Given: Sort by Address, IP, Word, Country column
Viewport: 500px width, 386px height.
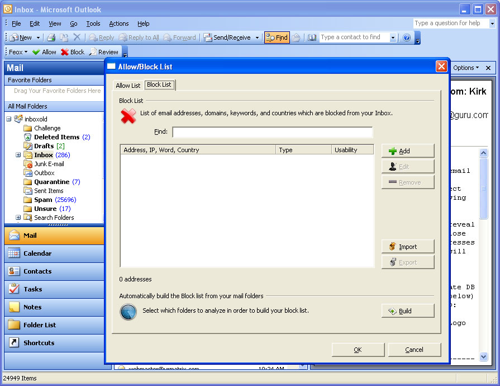Looking at the screenshot, I should (x=198, y=150).
